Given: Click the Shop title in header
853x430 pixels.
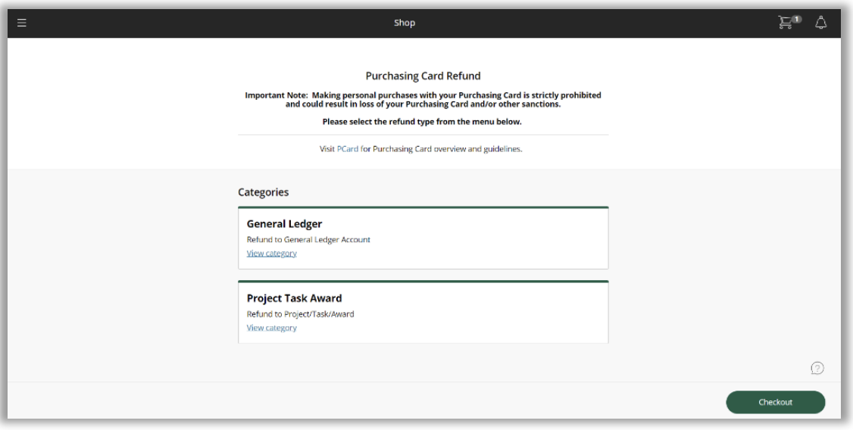Looking at the screenshot, I should (x=404, y=23).
